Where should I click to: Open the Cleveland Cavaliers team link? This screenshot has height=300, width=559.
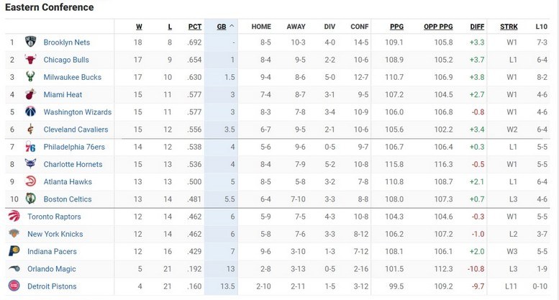pos(76,129)
